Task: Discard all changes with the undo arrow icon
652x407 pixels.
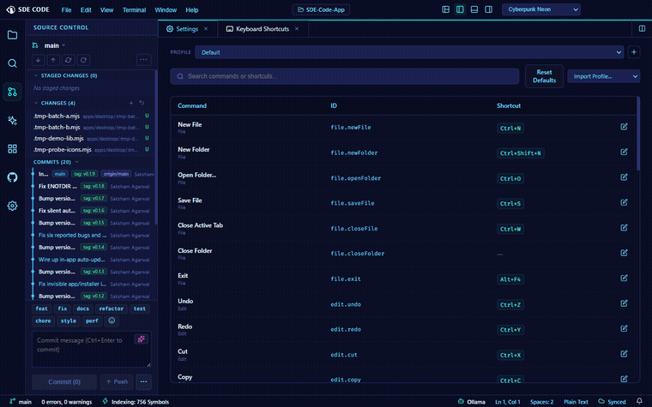Action: pos(142,103)
